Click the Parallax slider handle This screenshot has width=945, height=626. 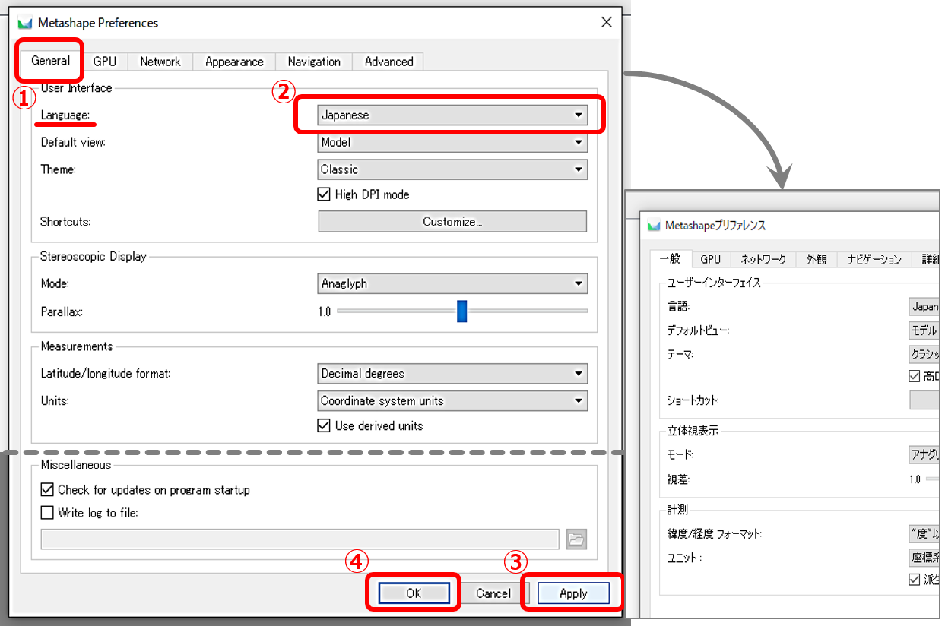[461, 311]
